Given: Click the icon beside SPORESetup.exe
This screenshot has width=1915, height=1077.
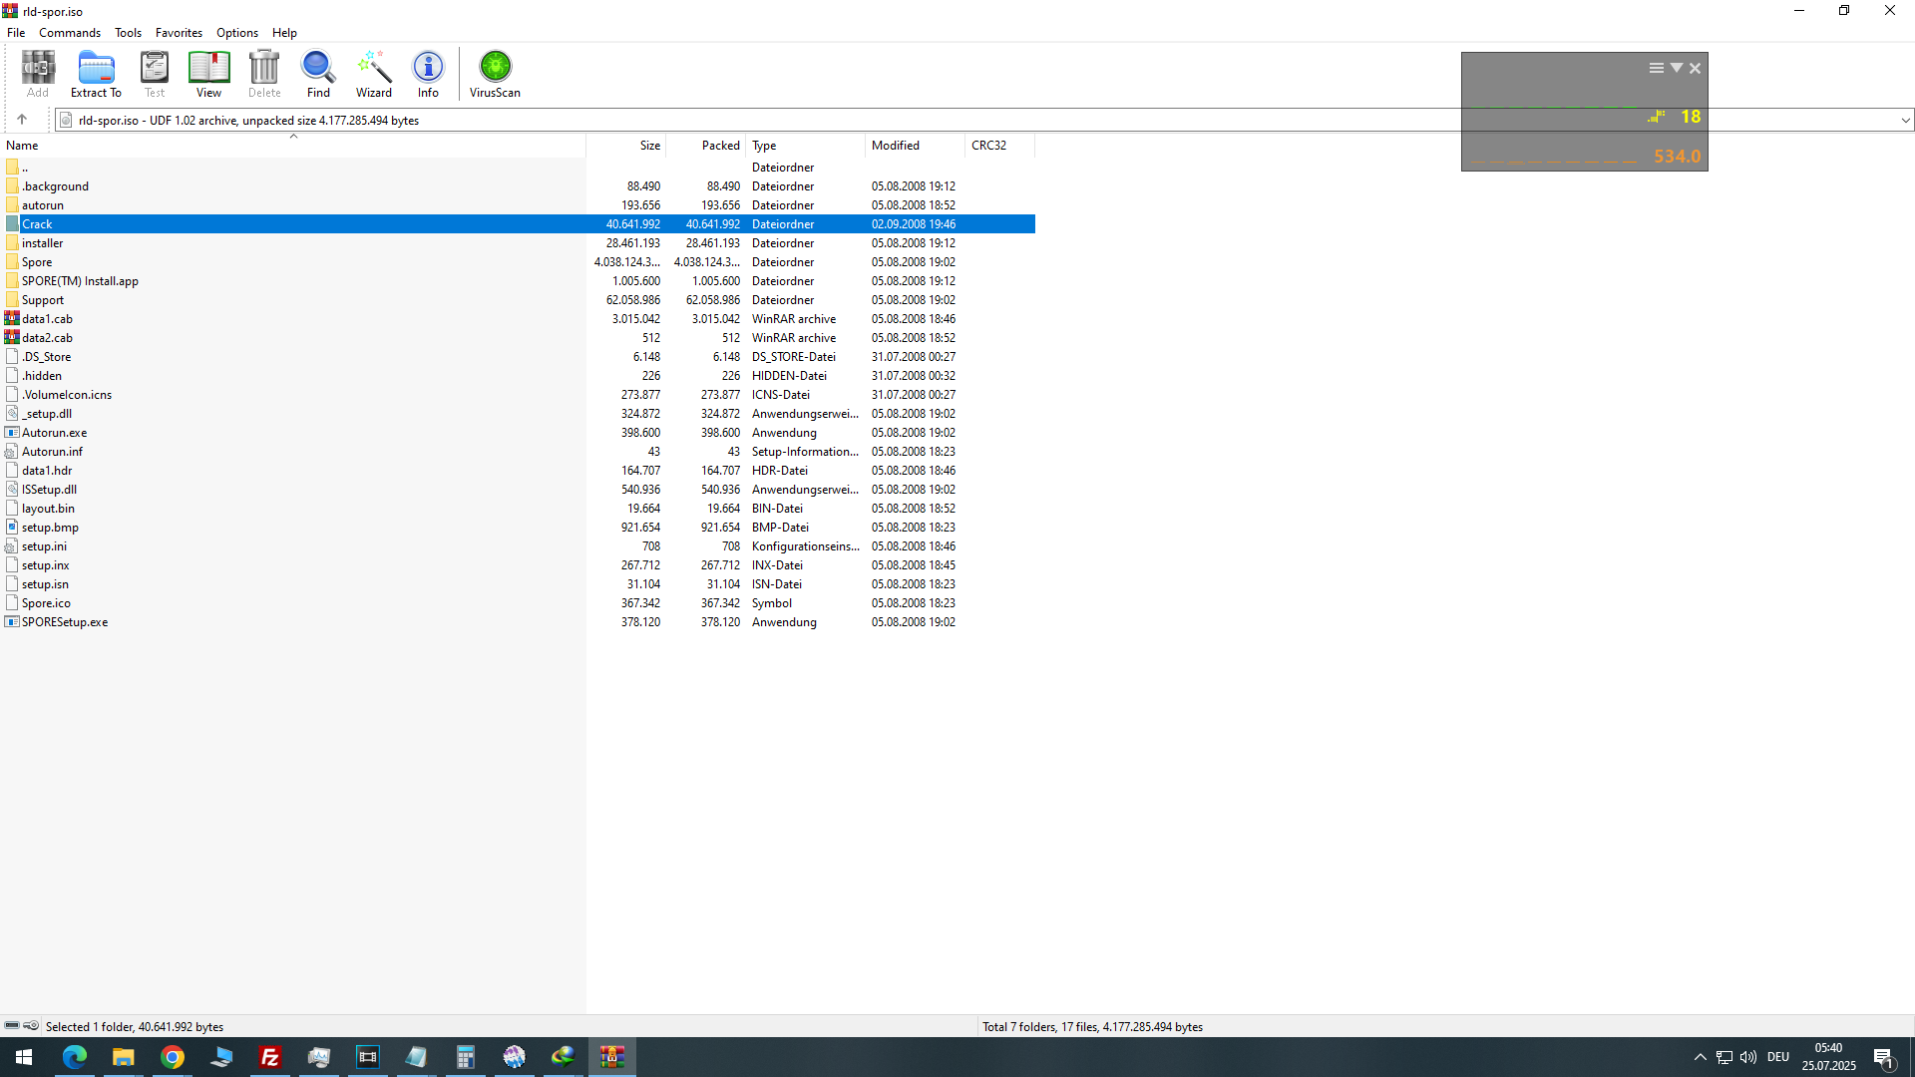Looking at the screenshot, I should click(x=12, y=621).
